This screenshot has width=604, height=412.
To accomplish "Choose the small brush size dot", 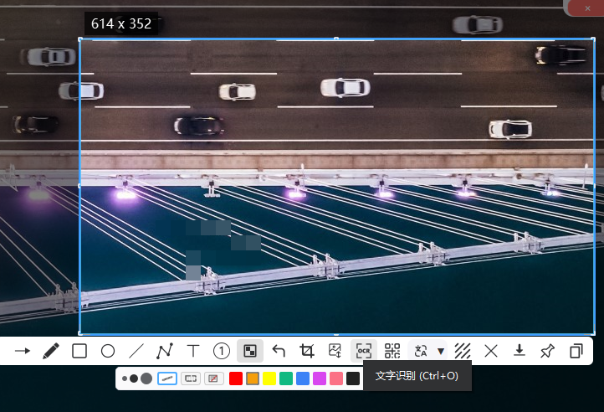I will (125, 379).
